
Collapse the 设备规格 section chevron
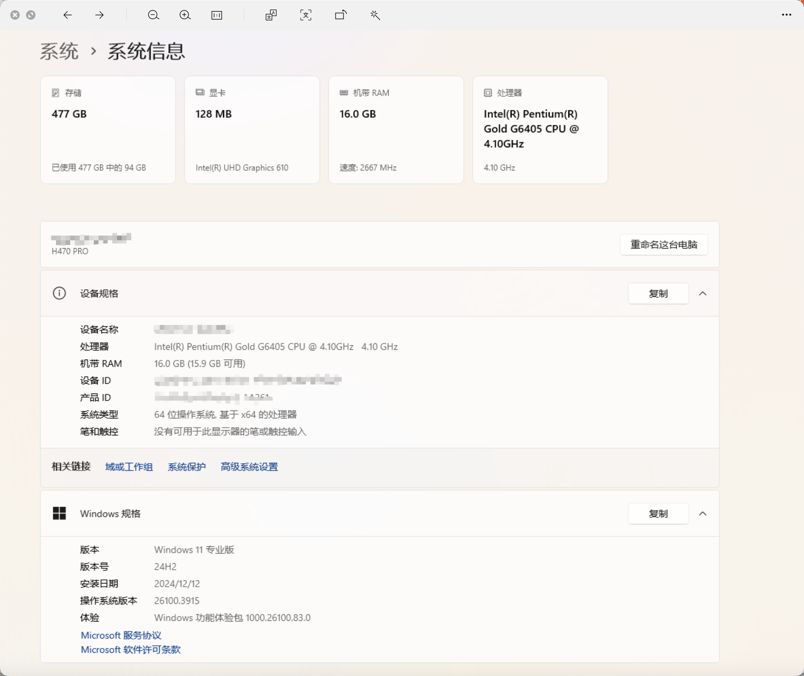703,293
